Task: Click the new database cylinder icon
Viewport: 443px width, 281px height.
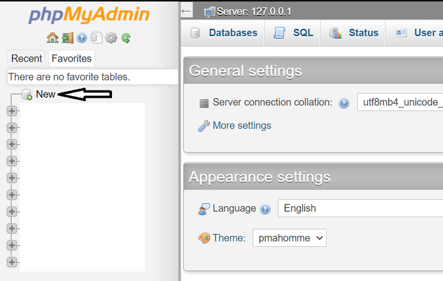Action: pos(27,95)
